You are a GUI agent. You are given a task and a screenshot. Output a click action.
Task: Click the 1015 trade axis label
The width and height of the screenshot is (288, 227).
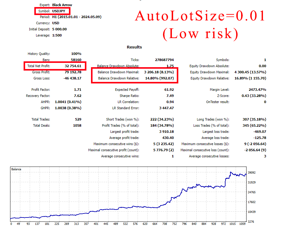(233, 224)
